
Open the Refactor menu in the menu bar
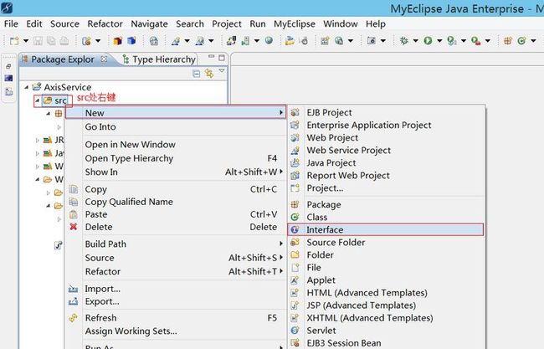tap(105, 24)
